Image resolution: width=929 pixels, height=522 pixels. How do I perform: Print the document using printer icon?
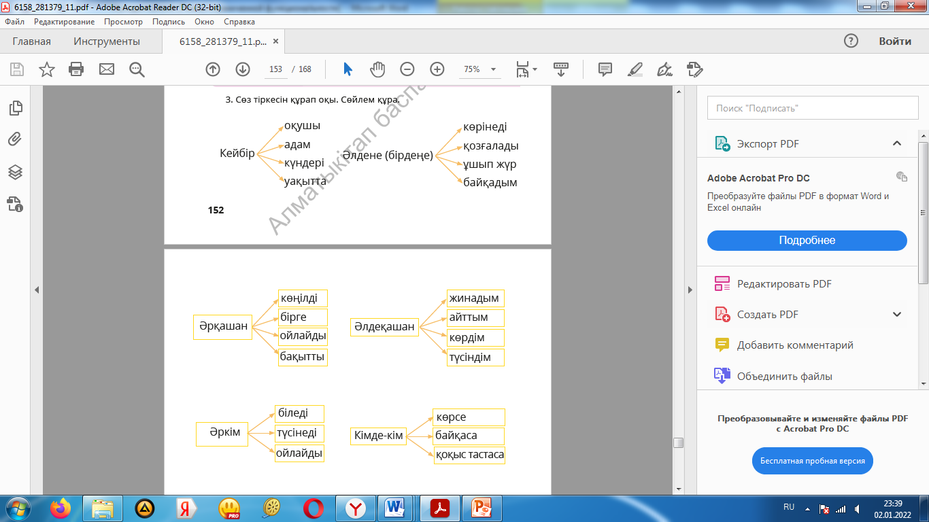76,69
